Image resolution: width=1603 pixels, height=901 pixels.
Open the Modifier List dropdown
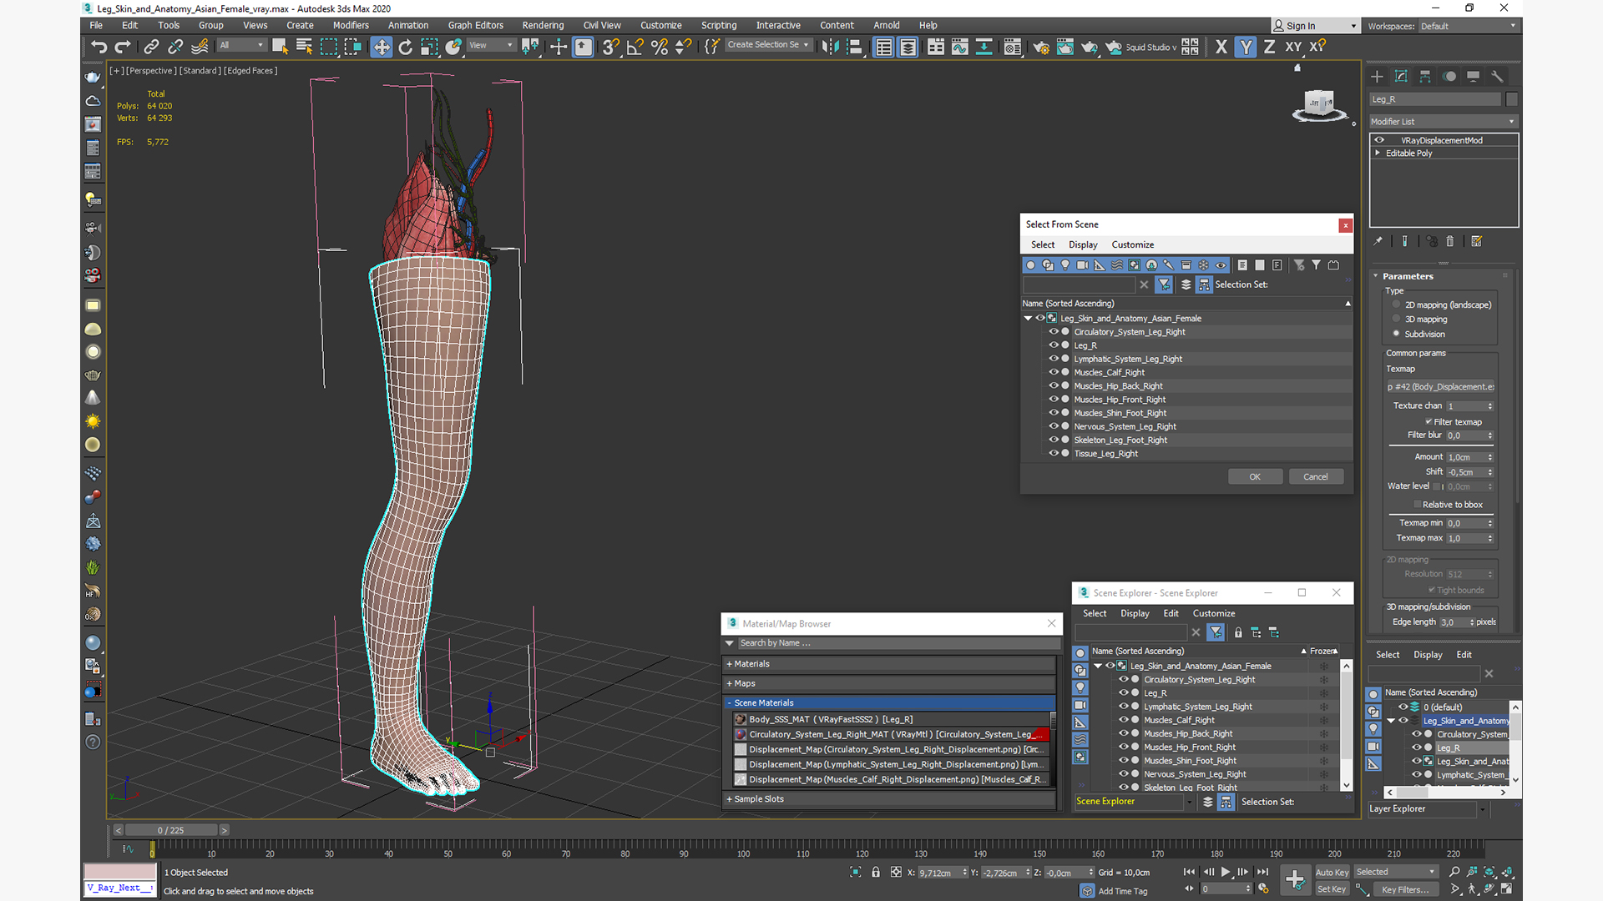1444,122
